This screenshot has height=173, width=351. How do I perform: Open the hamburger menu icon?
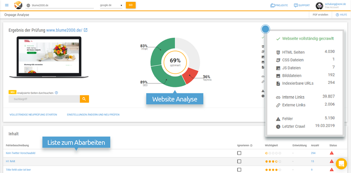[7, 5]
